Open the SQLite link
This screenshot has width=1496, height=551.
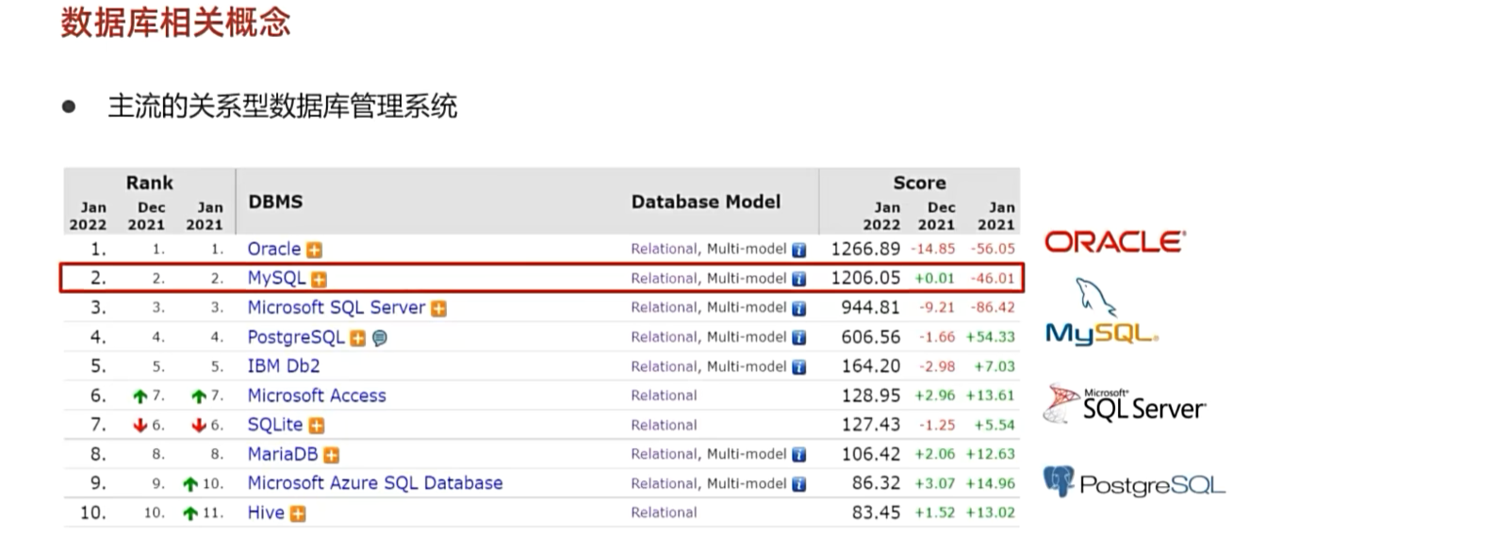(x=275, y=425)
